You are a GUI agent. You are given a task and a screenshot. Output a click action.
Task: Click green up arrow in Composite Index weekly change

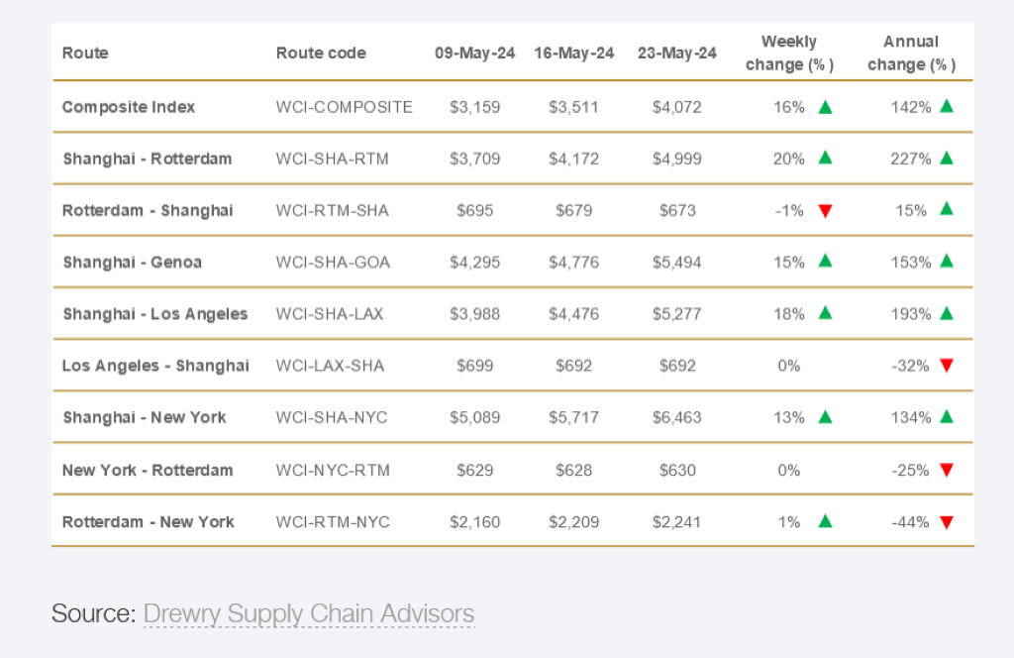[825, 107]
